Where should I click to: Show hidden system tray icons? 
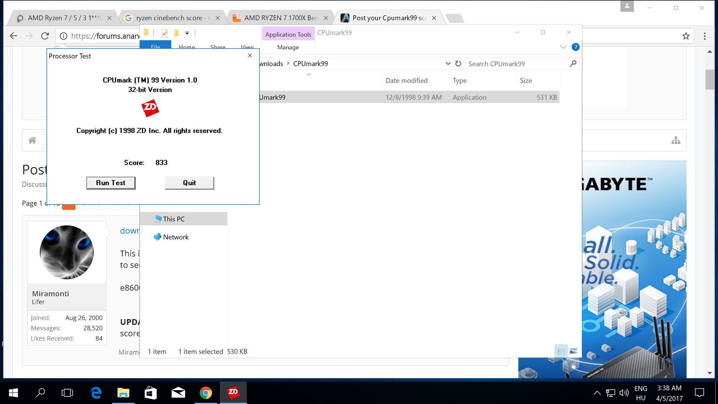pos(597,393)
